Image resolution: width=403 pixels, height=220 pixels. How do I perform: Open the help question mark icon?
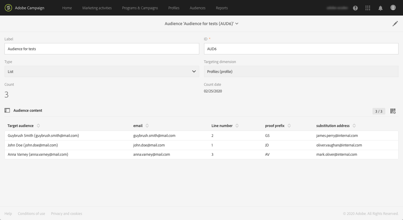click(355, 8)
